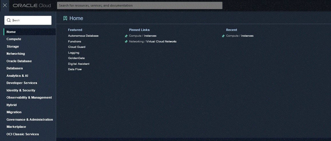
Task: Open Identity & Security category
Action: [21, 90]
